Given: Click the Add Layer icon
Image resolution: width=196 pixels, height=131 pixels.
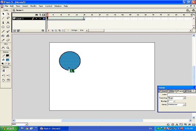Looking at the screenshot, I should (15, 31).
